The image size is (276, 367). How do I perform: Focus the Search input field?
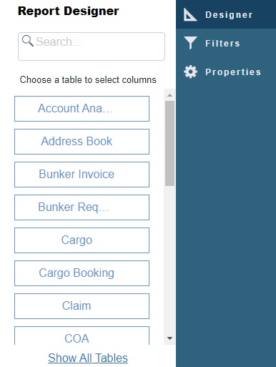[x=92, y=47]
